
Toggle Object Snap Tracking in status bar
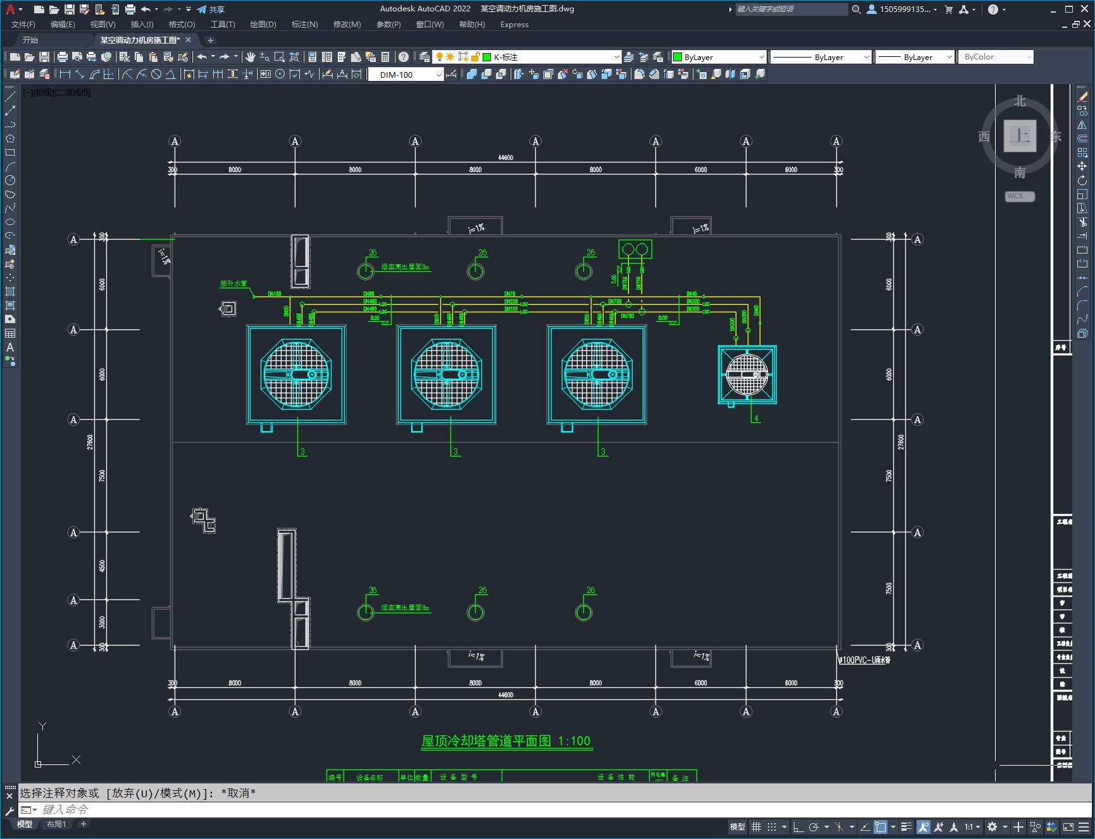pos(865,826)
